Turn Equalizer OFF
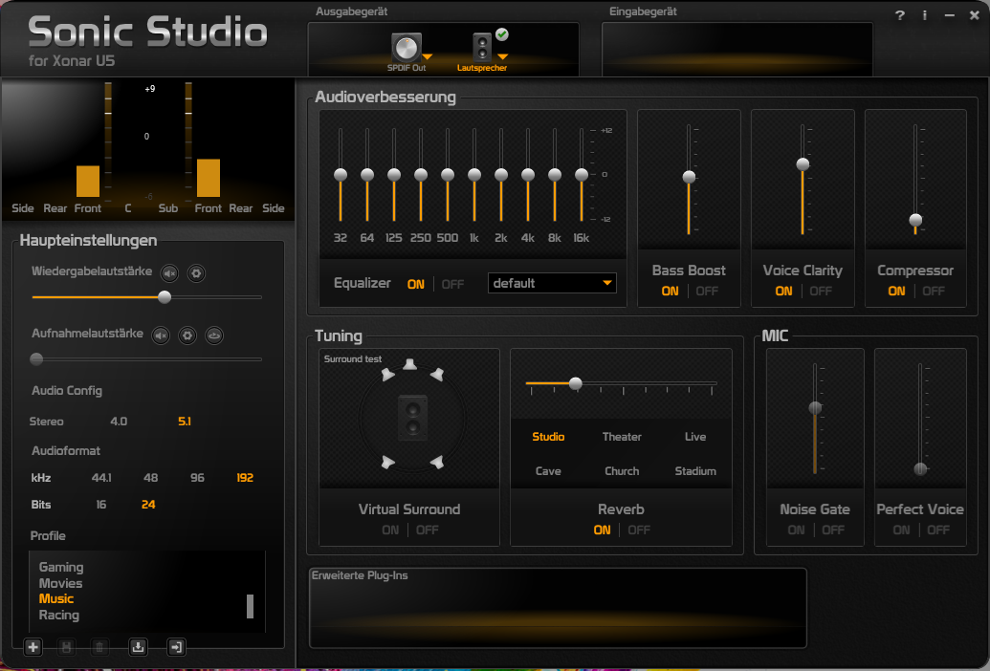990x671 pixels. pyautogui.click(x=452, y=285)
